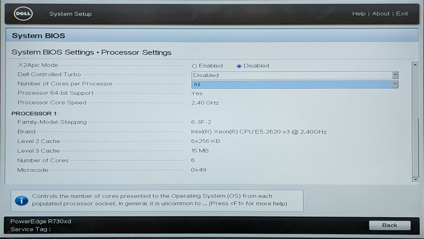Click the 0x49 microcode value
Viewport: 424px width, 239px height.
[199, 170]
